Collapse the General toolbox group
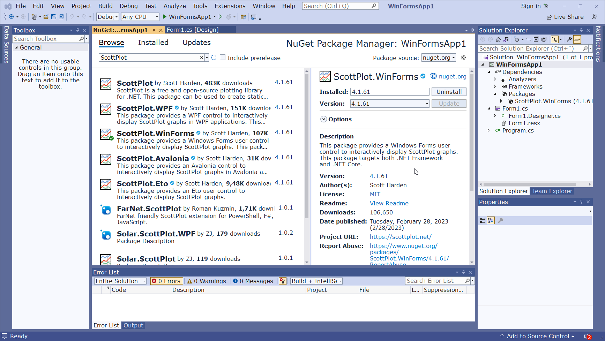This screenshot has width=605, height=341. [x=16, y=47]
